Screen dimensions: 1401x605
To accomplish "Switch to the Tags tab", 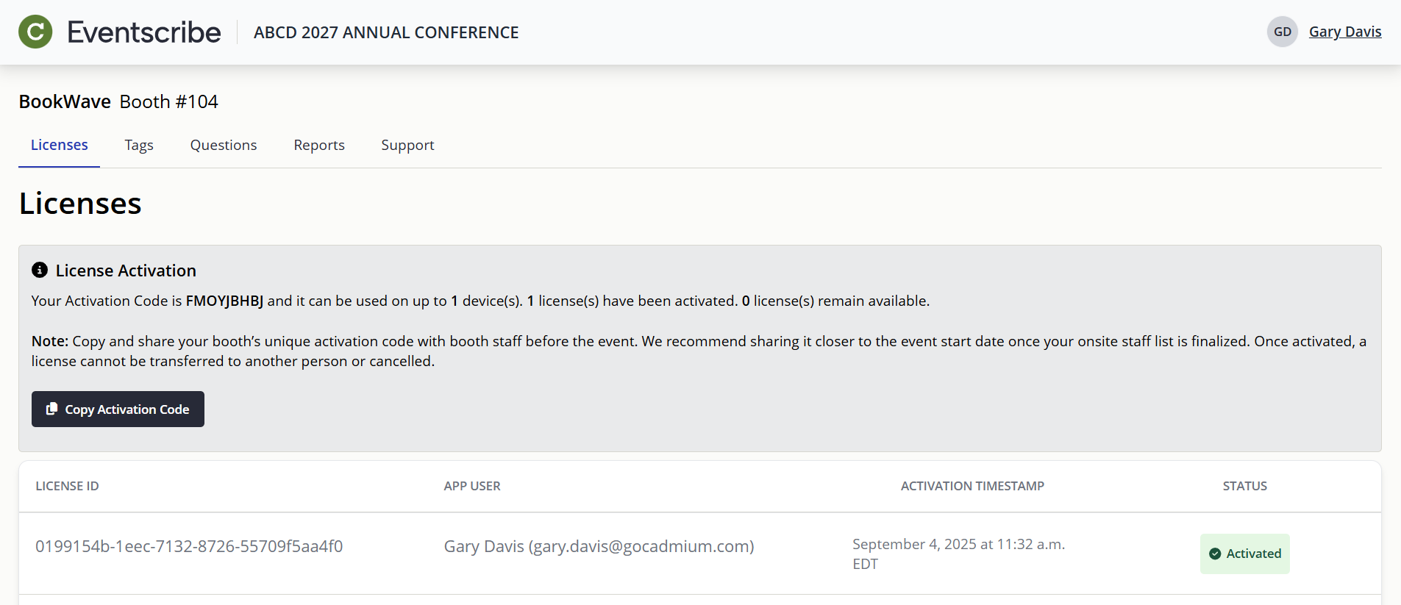I will tap(139, 145).
